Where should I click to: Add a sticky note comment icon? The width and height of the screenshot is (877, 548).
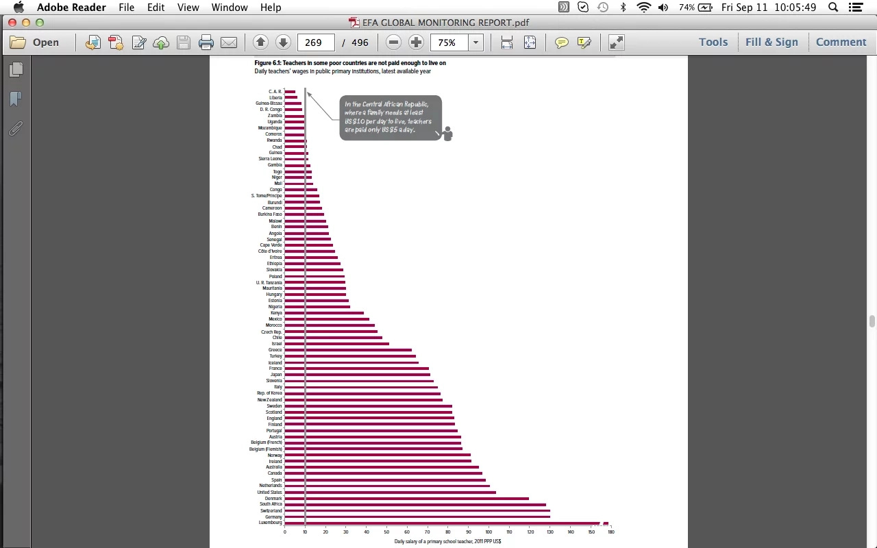coord(561,42)
